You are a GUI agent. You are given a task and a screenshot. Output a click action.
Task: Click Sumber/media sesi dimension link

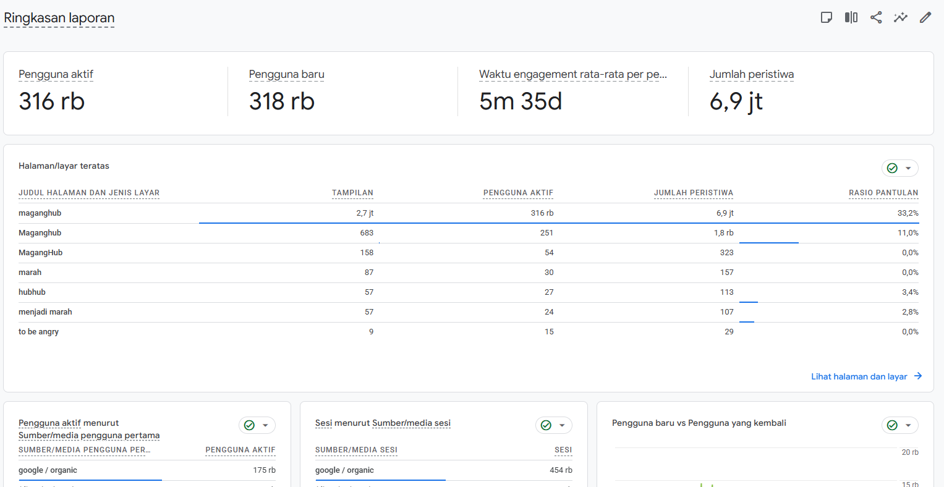412,423
